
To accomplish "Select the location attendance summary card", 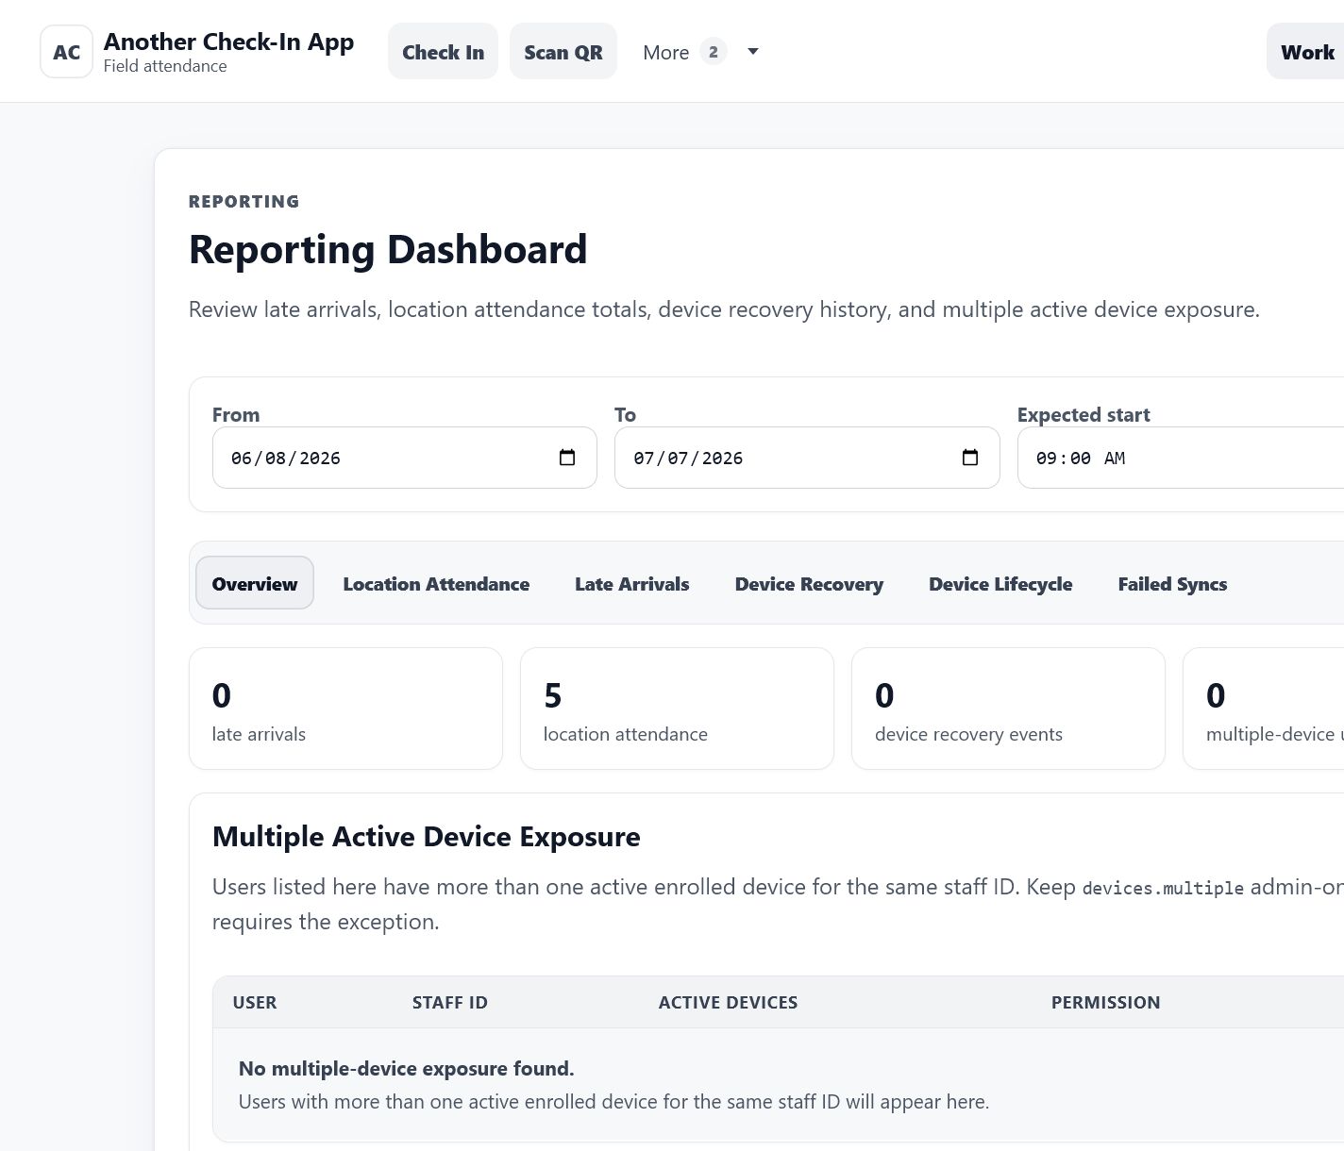I will [677, 709].
